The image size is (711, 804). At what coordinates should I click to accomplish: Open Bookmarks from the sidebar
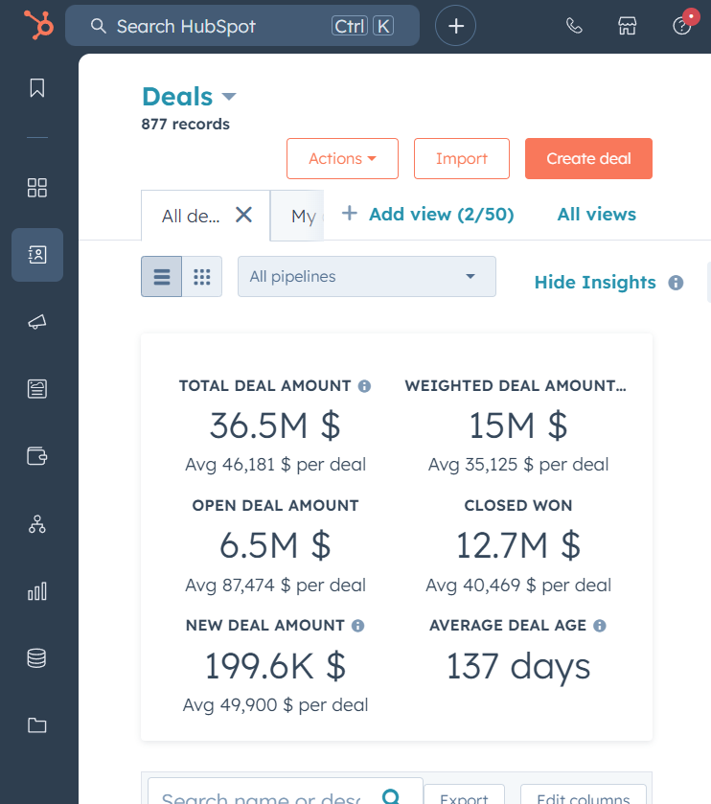coord(37,88)
